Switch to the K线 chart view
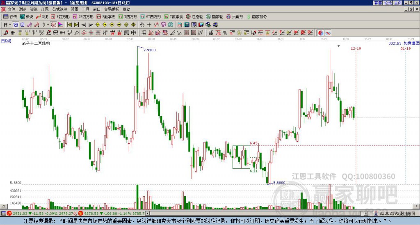Screen dimensions: 420x225 pos(42,16)
